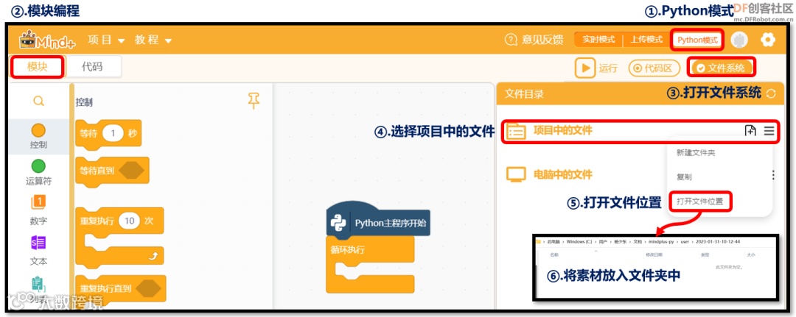This screenshot has width=796, height=317.
Task: Click mindplus-py in explorer path bar
Action: [x=660, y=241]
